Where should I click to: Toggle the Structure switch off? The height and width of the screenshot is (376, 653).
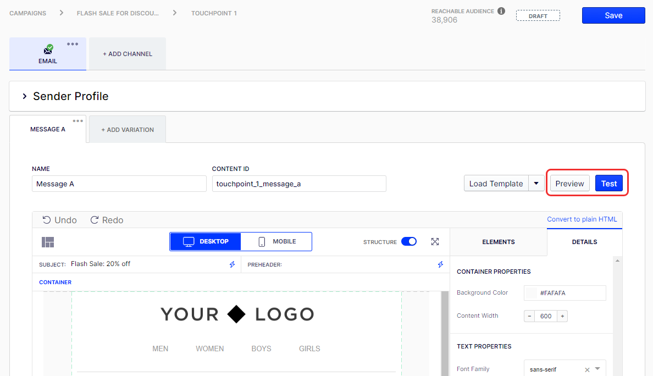click(409, 242)
